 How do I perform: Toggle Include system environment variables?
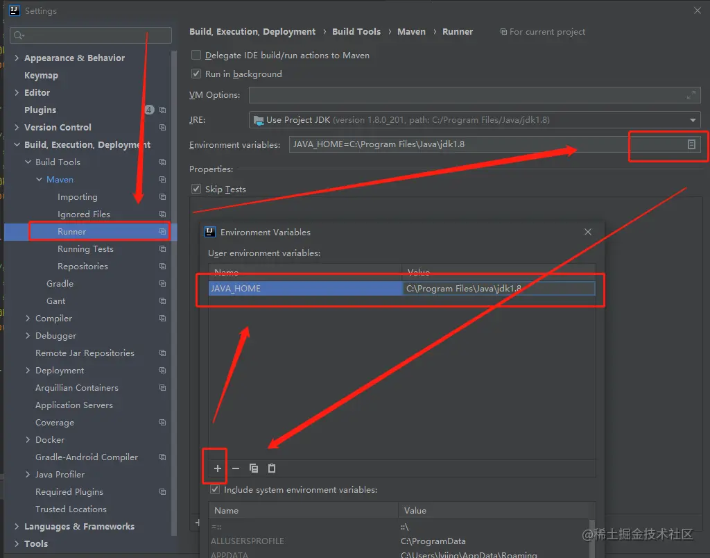[215, 489]
